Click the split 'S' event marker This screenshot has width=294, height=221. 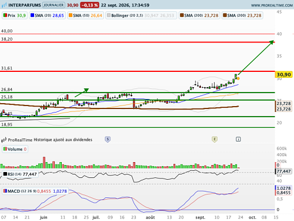tap(108, 139)
